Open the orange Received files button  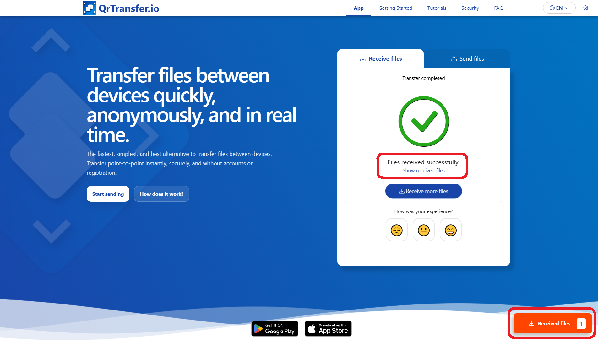[x=552, y=323]
